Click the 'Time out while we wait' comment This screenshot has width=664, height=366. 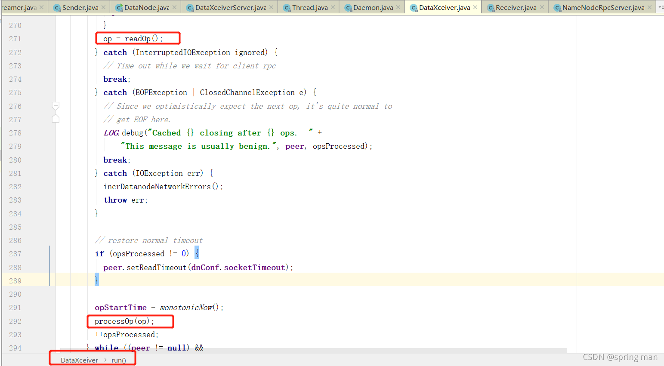click(x=190, y=66)
